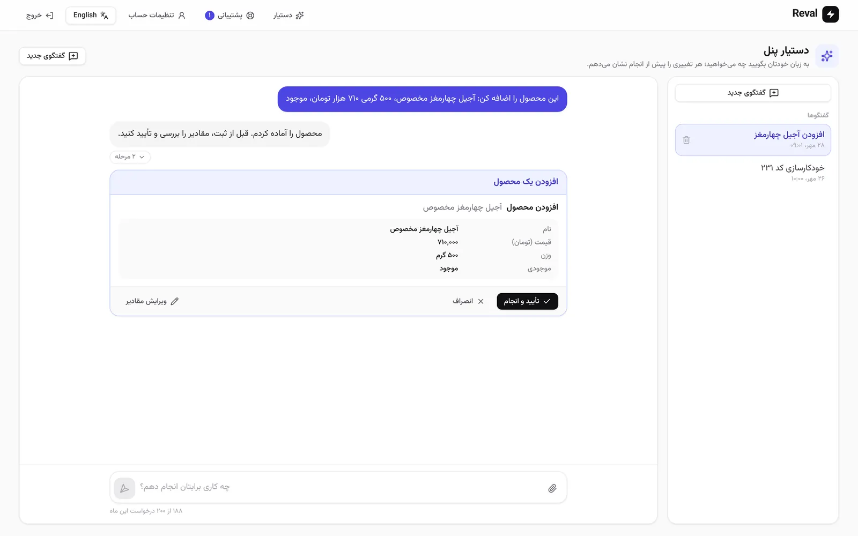Focus the chat message input field
This screenshot has height=536, width=858.
point(338,487)
